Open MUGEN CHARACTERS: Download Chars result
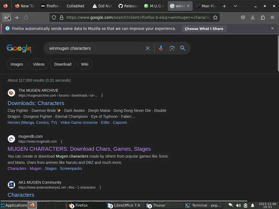Viewport: 279px width, 209px height. point(79,149)
